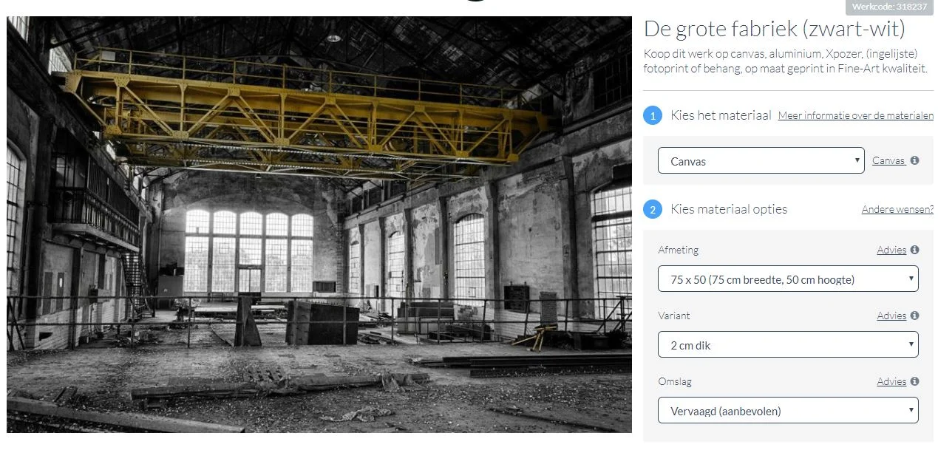
Task: Expand the Afmeting 75 x 50 size dropdown
Action: (x=788, y=279)
